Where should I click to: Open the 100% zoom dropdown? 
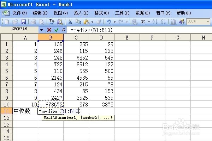point(208,22)
